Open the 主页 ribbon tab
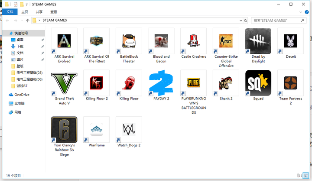This screenshot has height=181, width=312. tap(25, 12)
